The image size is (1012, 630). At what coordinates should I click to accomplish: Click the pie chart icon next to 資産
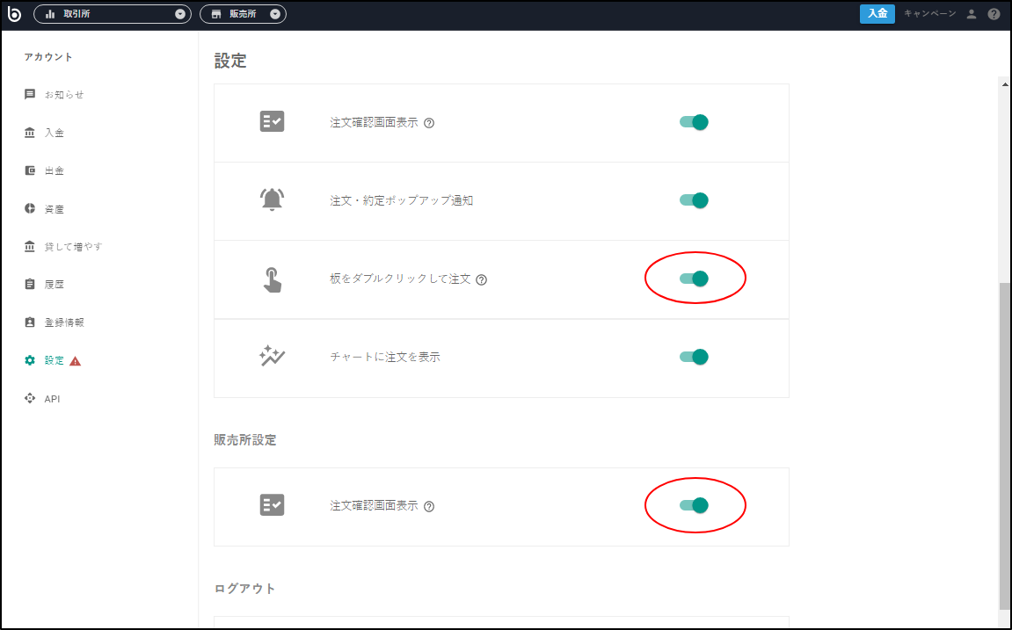tap(30, 208)
